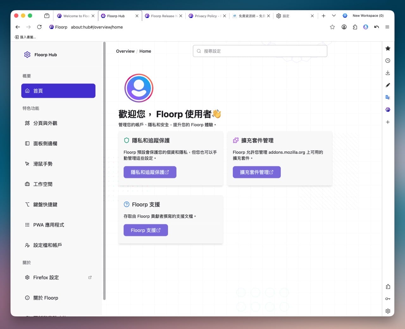405x329 pixels.
Task: Open the New Workspace (0) selector
Action: coord(363,15)
